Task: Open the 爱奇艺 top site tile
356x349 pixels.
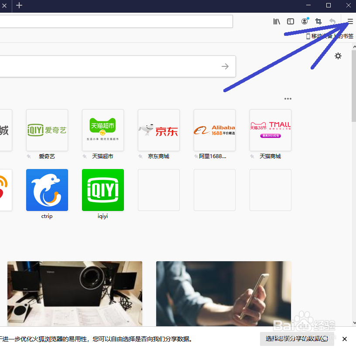Action: click(47, 130)
